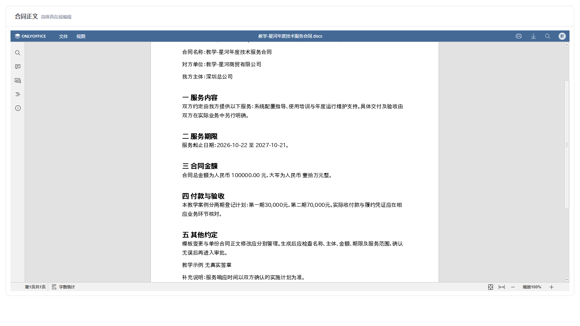Zoom out with minus button
Image resolution: width=580 pixels, height=326 pixels.
(513, 287)
